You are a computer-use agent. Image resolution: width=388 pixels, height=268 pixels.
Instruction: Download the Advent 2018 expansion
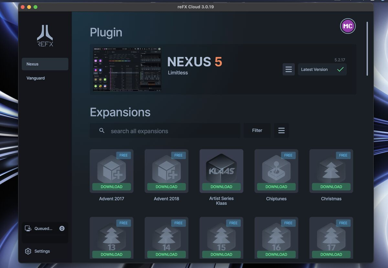[x=167, y=187]
